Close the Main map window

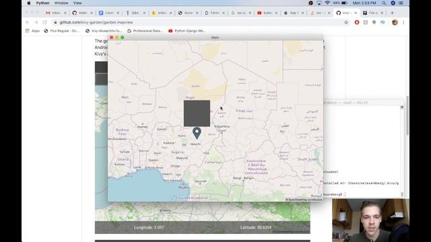[x=111, y=38]
